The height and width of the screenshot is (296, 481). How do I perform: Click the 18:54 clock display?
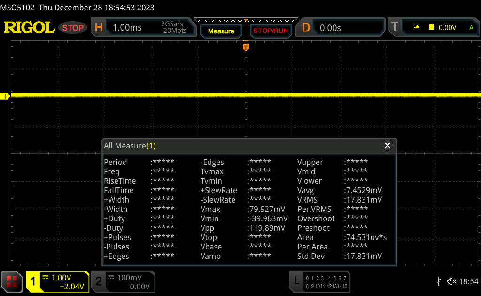[x=468, y=281]
